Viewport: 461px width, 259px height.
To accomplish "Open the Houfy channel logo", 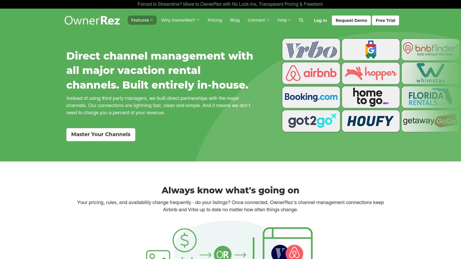I will 371,121.
